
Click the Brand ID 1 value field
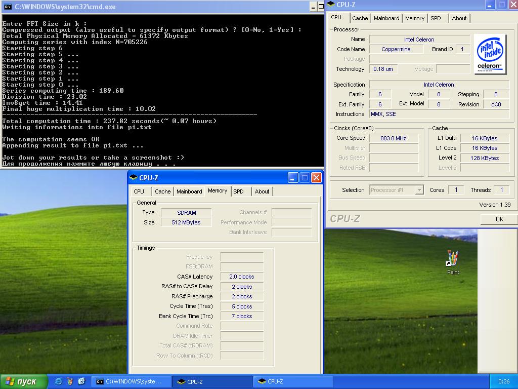(x=462, y=49)
